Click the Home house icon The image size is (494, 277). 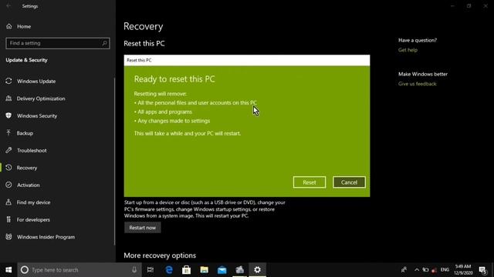click(8, 26)
